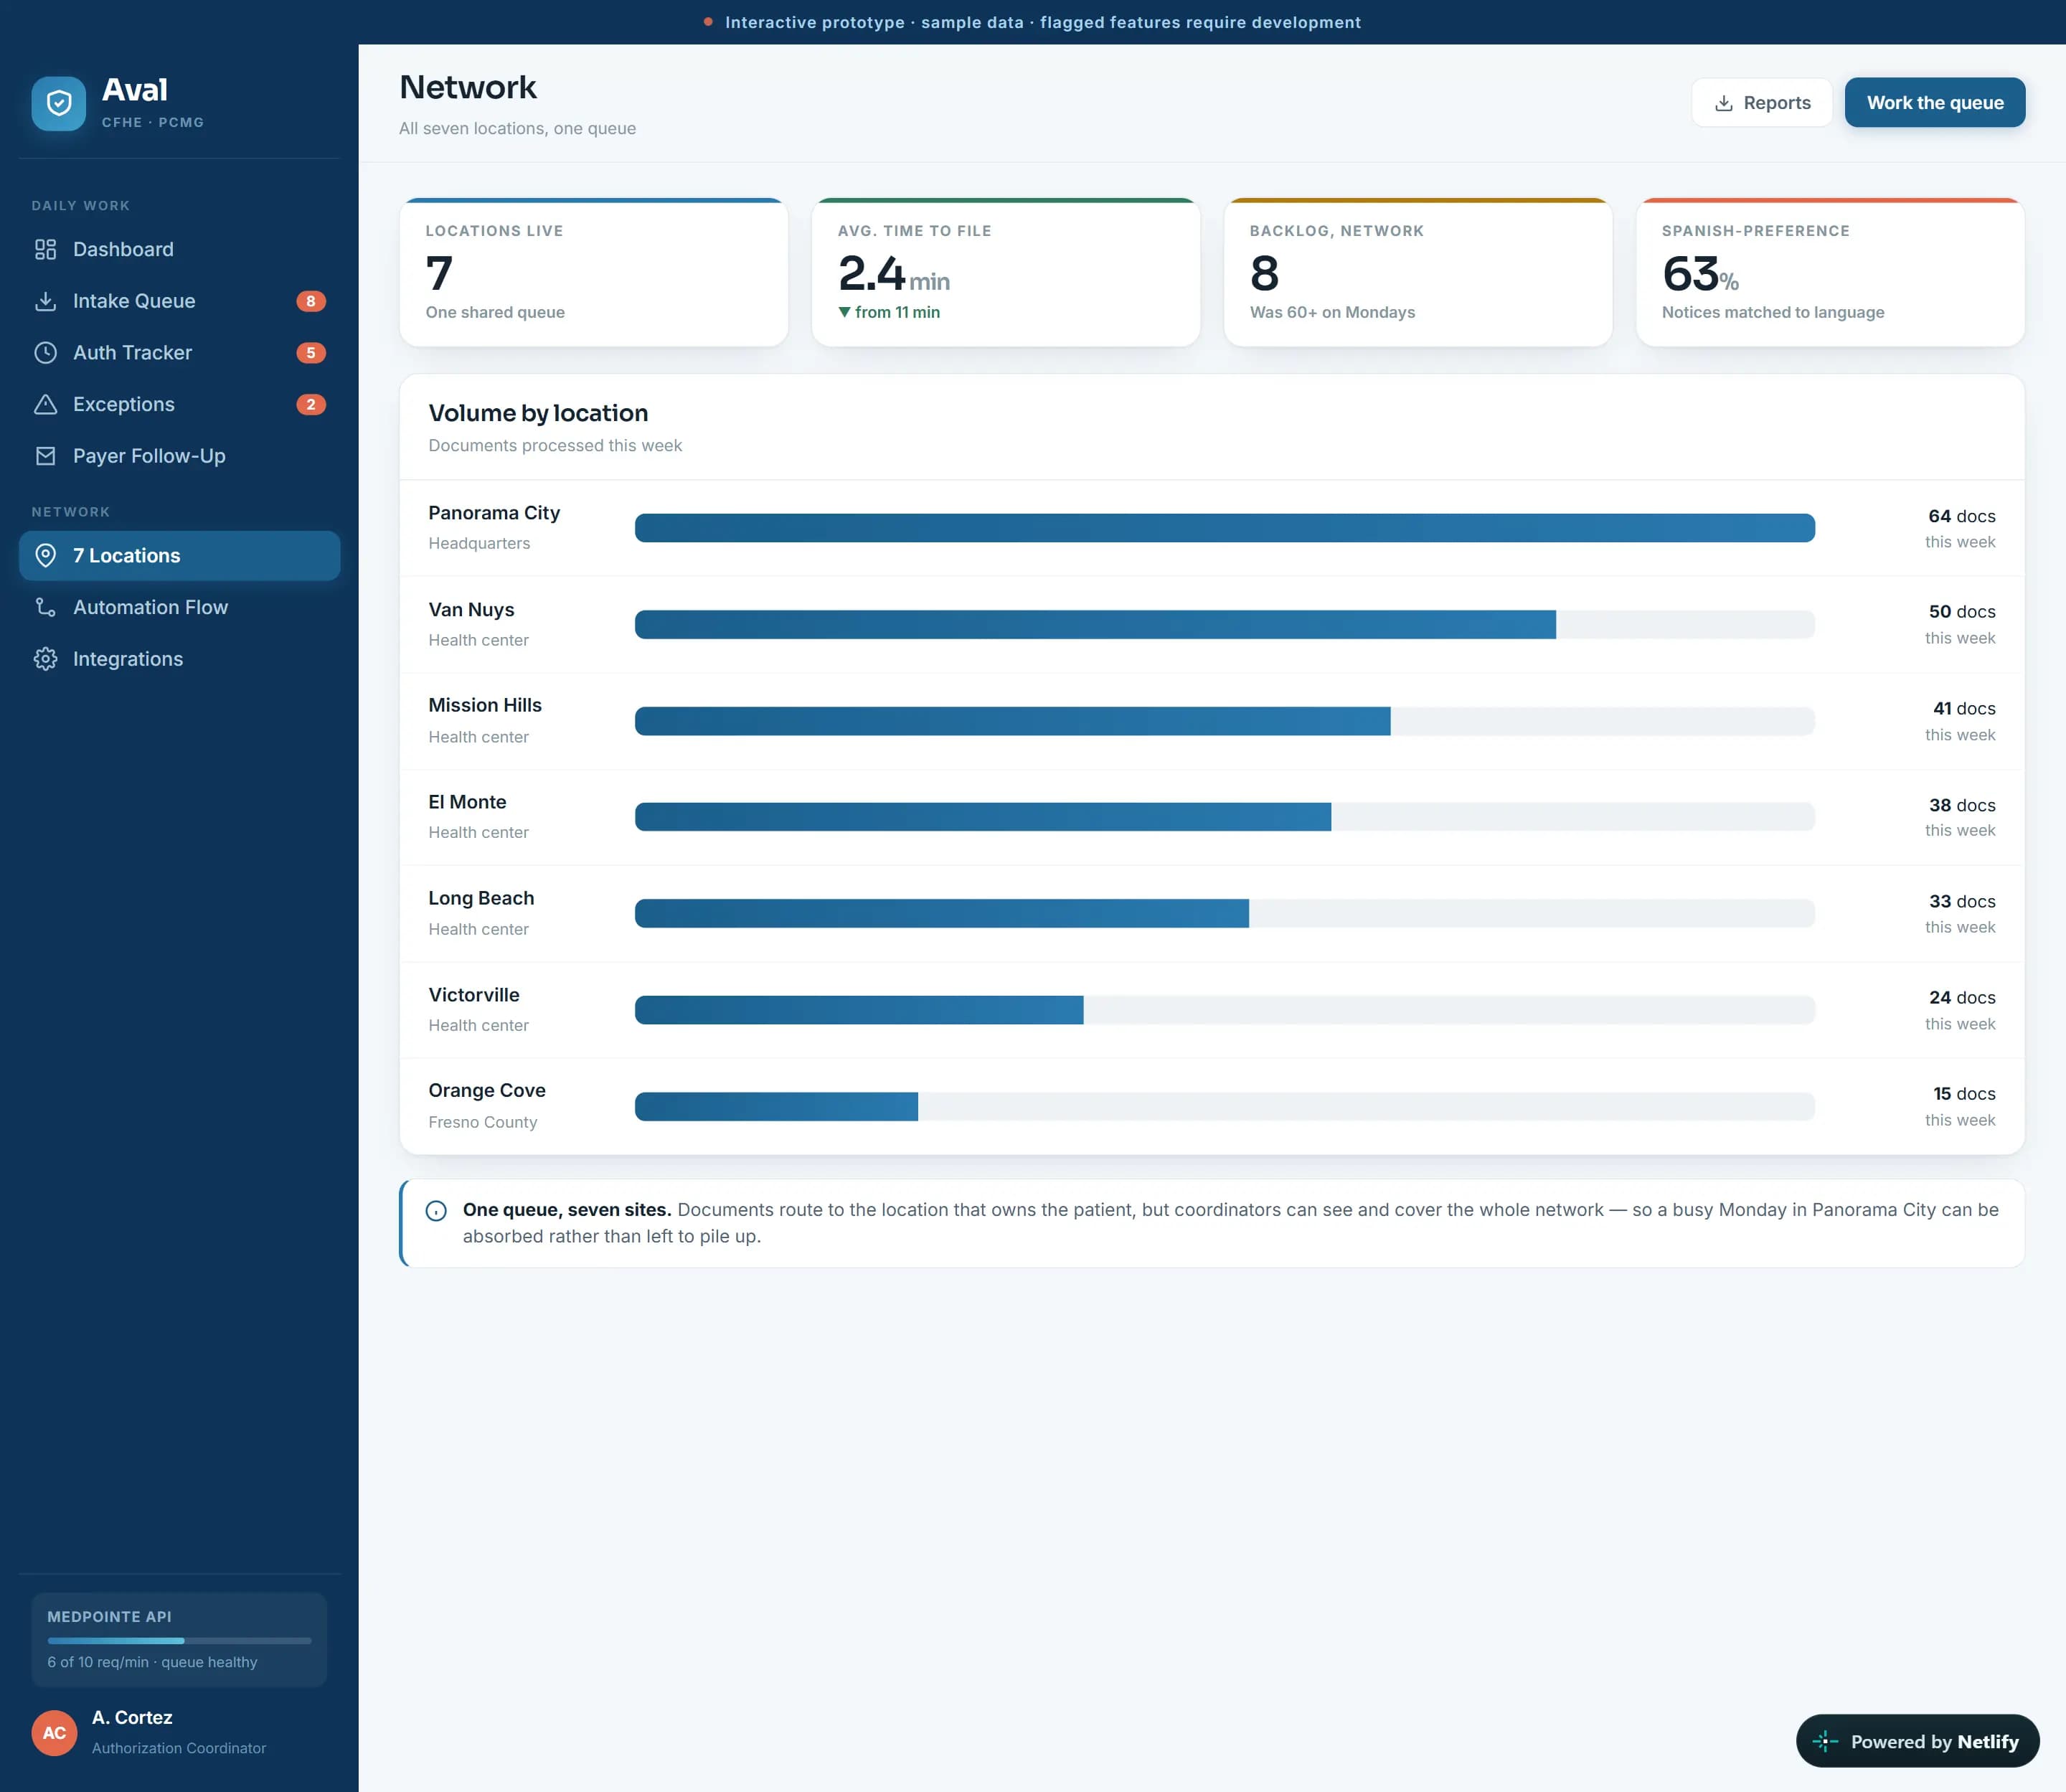Click the info icon in the queue note
The image size is (2066, 1792).
(x=436, y=1211)
